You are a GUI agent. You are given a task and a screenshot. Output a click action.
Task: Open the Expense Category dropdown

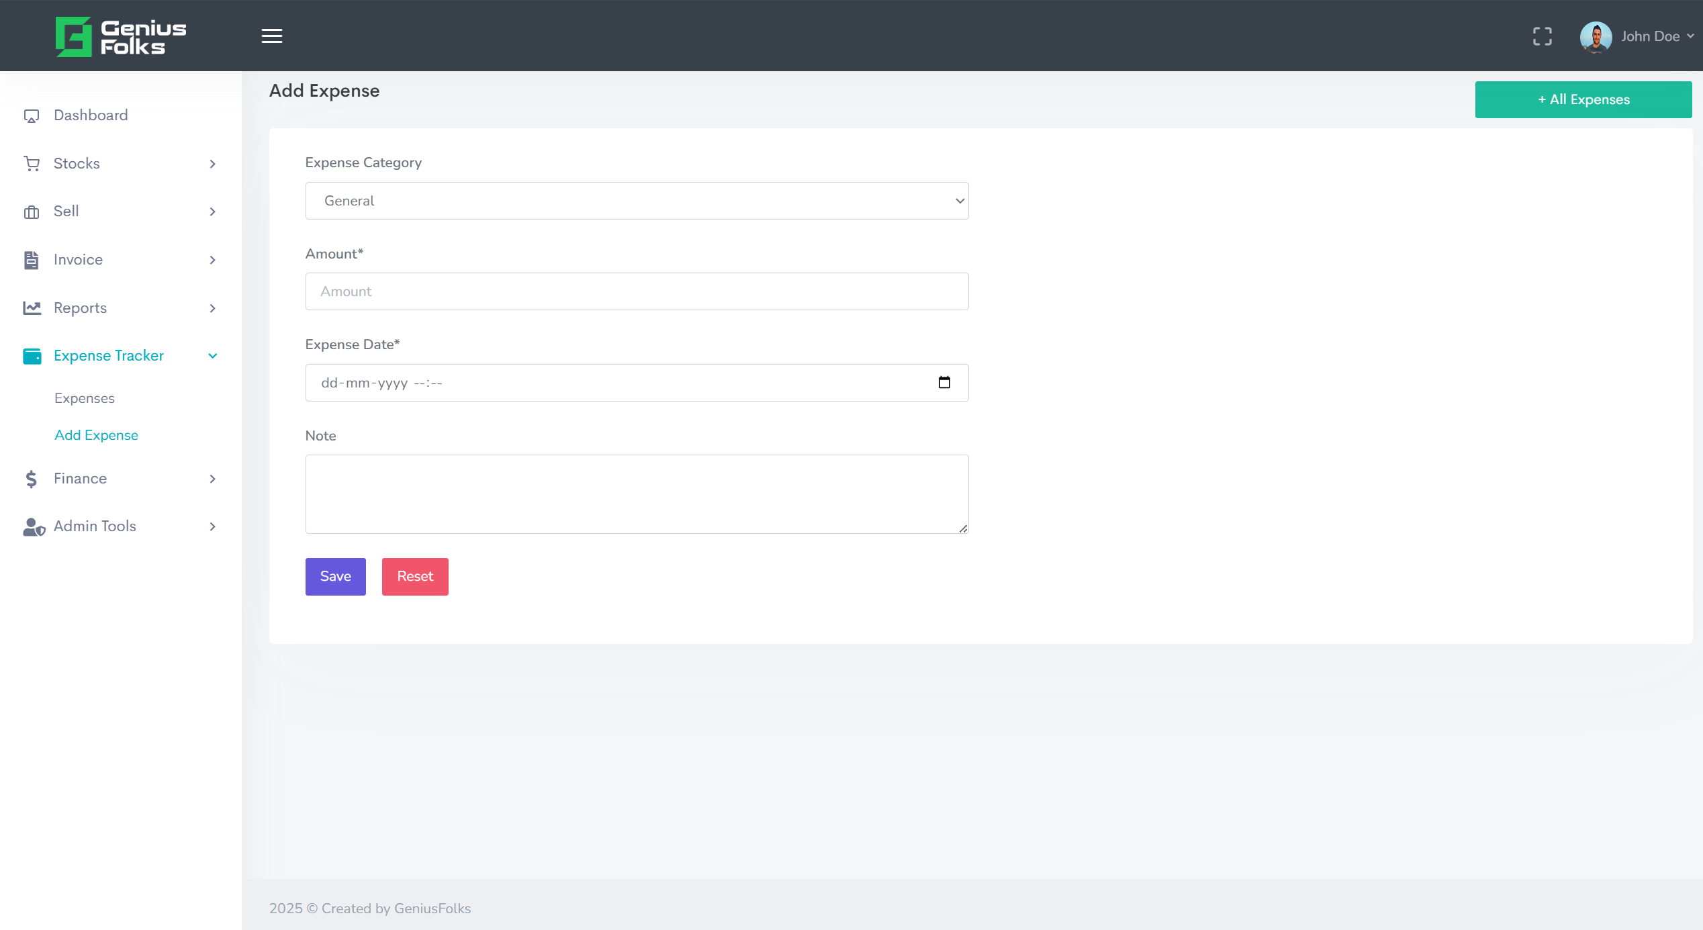(x=636, y=201)
